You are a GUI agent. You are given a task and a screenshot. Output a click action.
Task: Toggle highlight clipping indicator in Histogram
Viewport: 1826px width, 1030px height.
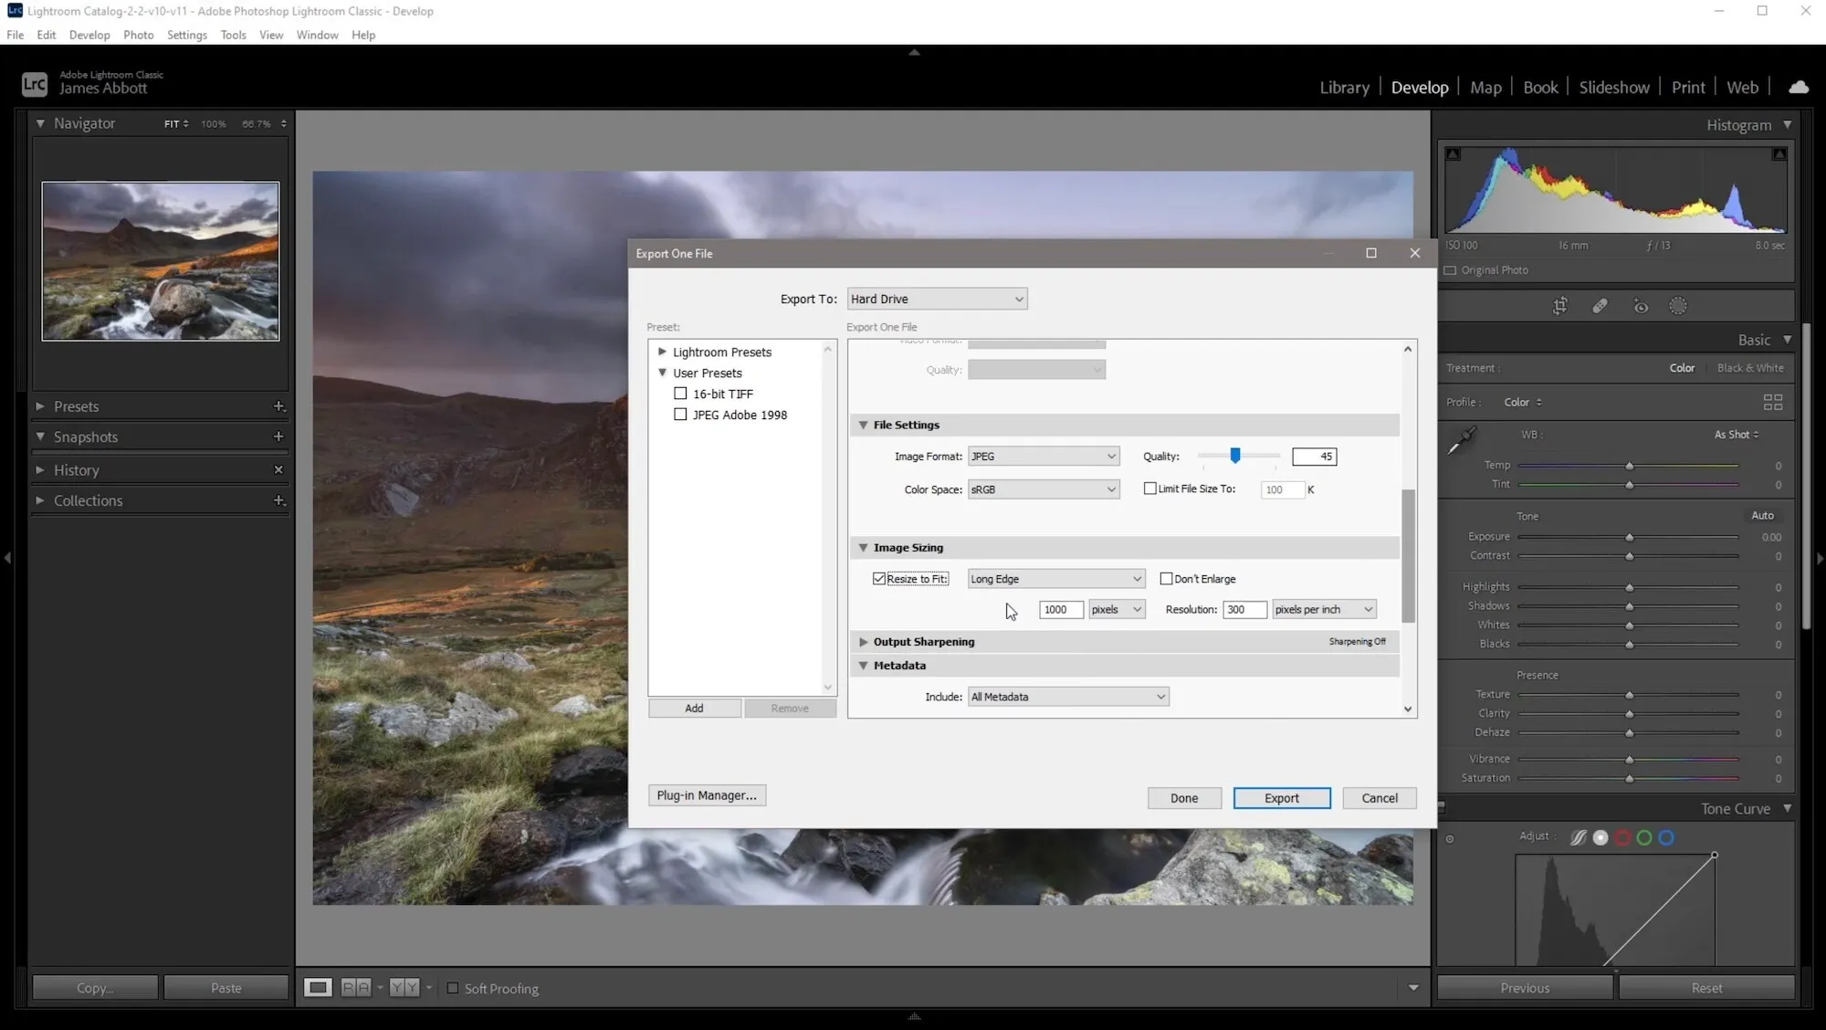click(1779, 154)
